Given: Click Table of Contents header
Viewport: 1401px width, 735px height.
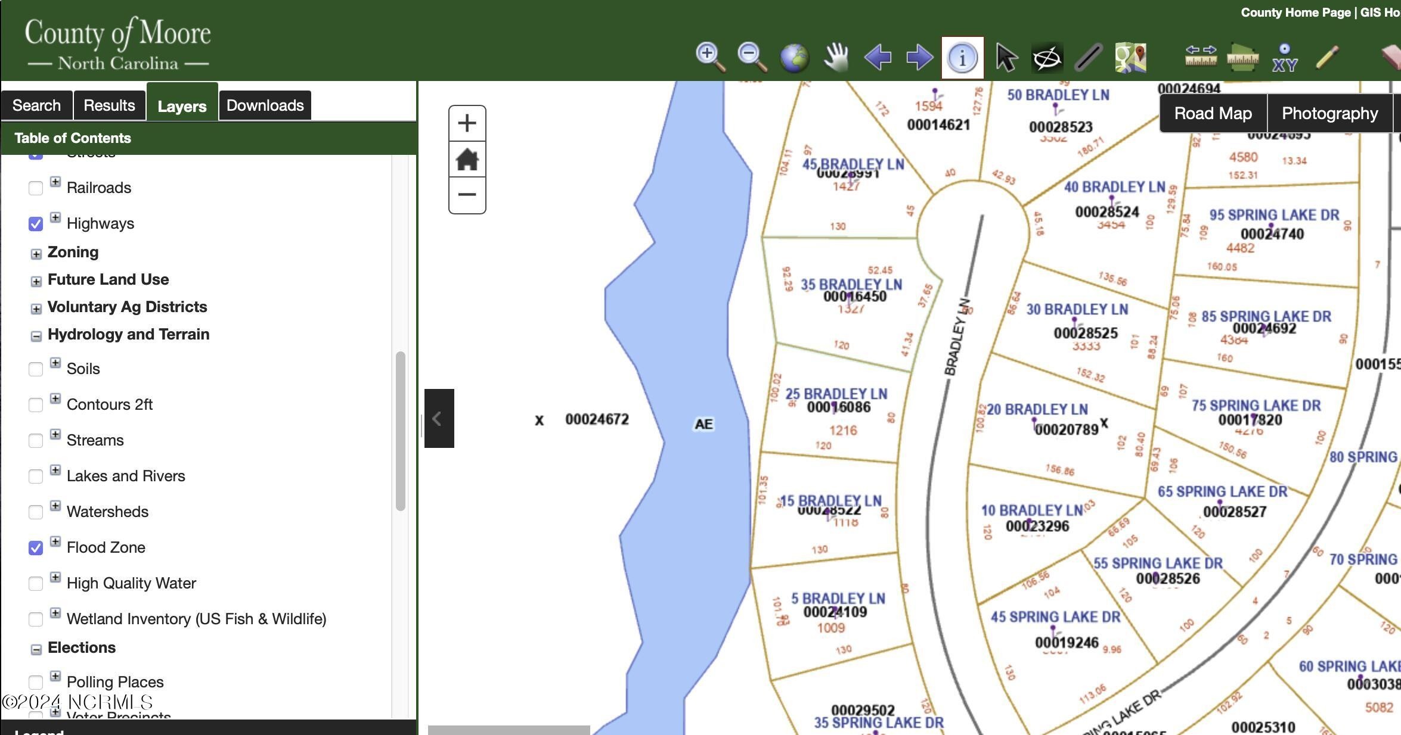Looking at the screenshot, I should [209, 138].
